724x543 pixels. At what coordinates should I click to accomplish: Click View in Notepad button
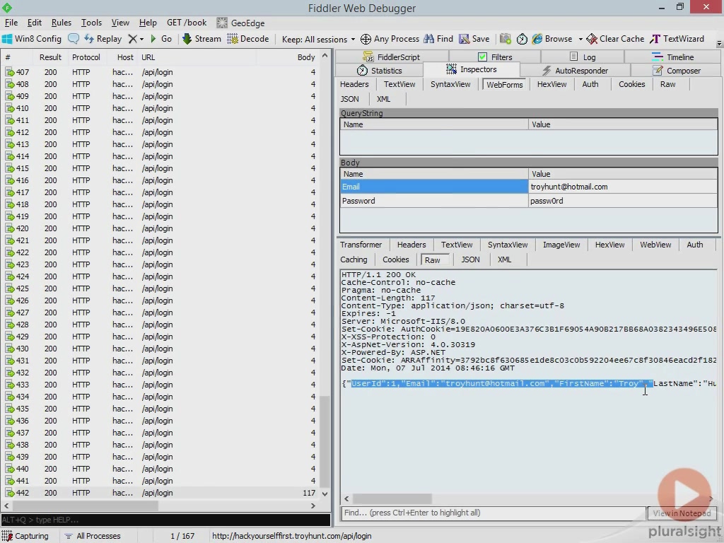[682, 513]
